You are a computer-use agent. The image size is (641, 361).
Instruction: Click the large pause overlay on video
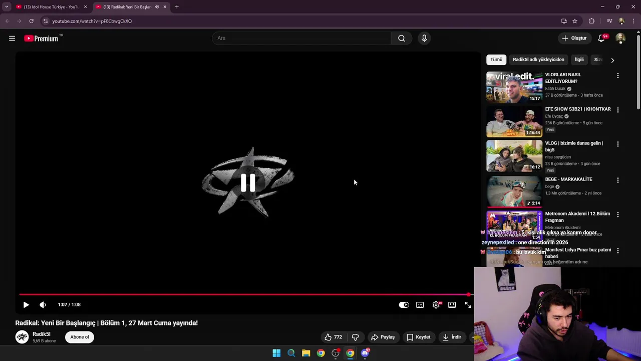pyautogui.click(x=248, y=183)
